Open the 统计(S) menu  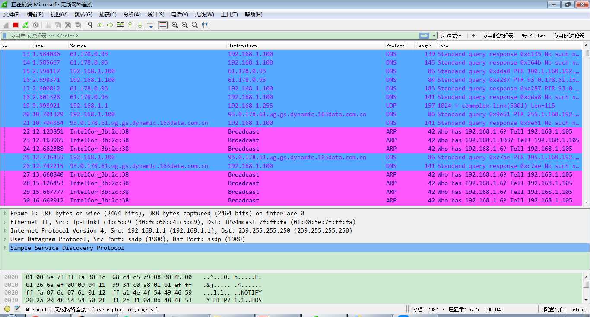coord(156,15)
